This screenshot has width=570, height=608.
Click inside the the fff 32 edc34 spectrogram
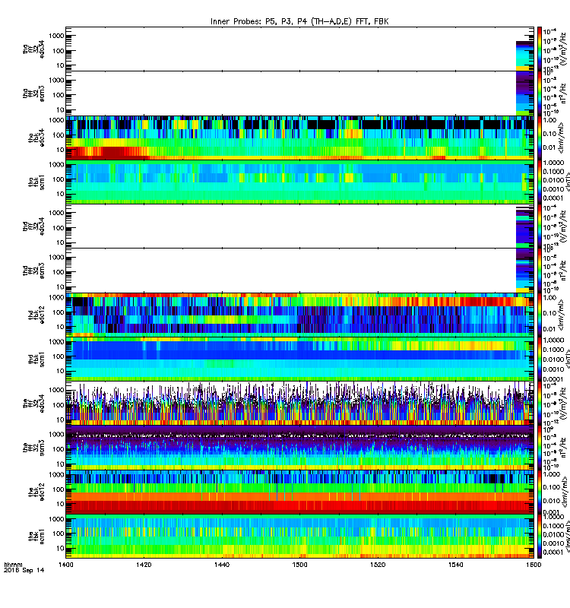tap(299, 404)
